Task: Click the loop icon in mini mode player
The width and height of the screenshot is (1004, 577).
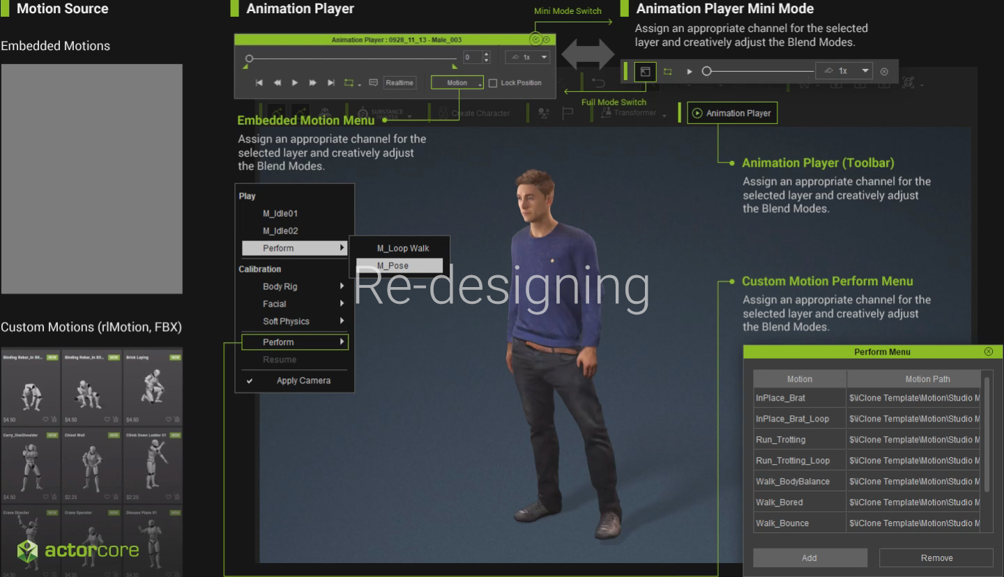Action: (667, 72)
